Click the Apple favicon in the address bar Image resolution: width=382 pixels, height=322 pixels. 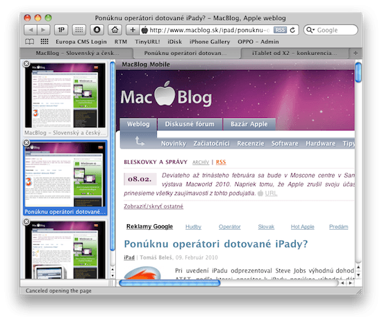pos(144,30)
